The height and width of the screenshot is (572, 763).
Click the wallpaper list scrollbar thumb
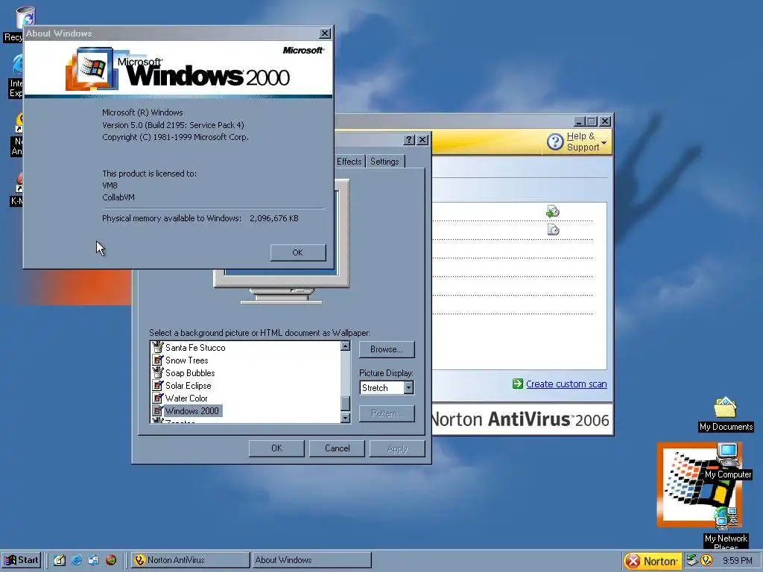coord(346,403)
